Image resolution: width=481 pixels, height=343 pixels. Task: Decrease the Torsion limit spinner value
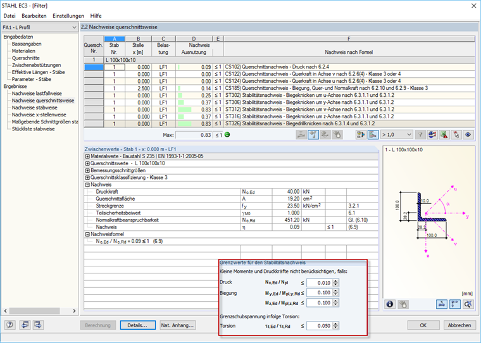[335, 328]
